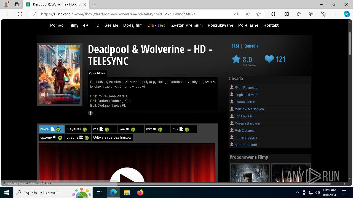
Task: Open browser Extensions puzzle icon
Action: (273, 14)
